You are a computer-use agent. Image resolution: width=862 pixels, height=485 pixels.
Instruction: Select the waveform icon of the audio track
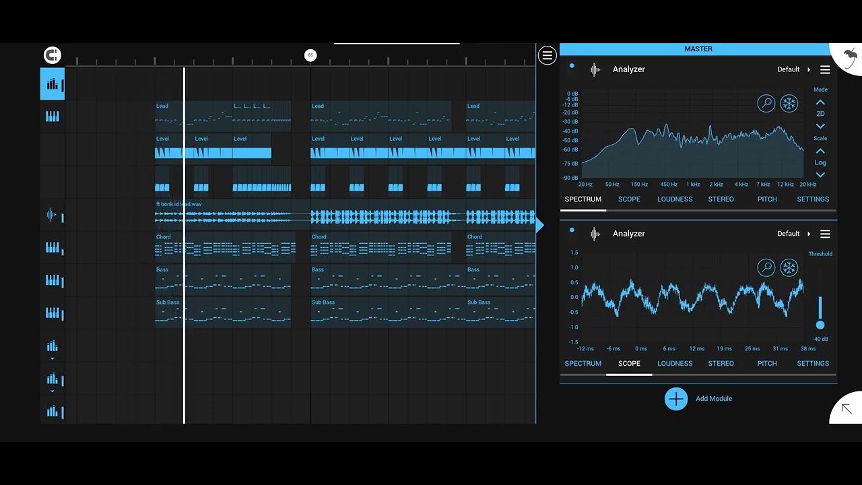53,216
